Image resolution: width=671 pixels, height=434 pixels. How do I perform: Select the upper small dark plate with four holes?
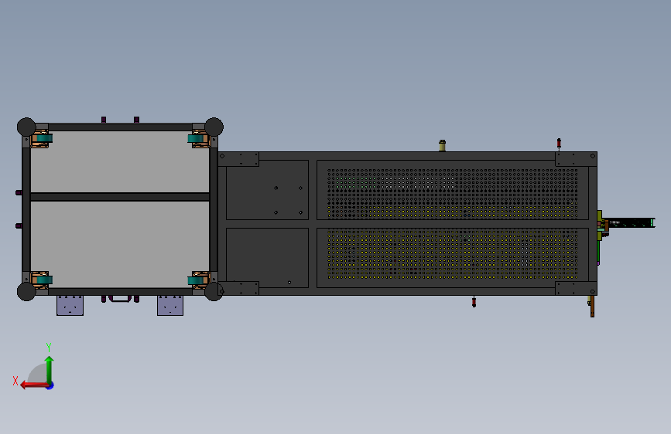point(267,190)
